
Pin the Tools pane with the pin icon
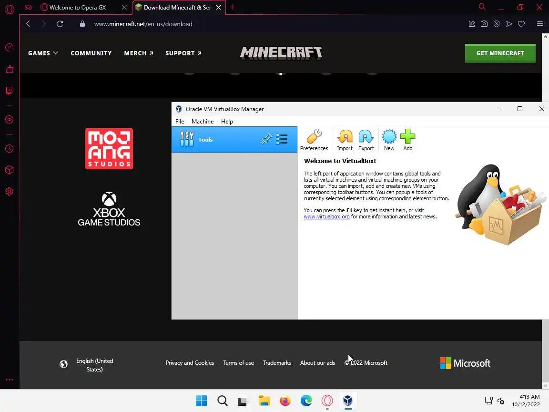(266, 139)
